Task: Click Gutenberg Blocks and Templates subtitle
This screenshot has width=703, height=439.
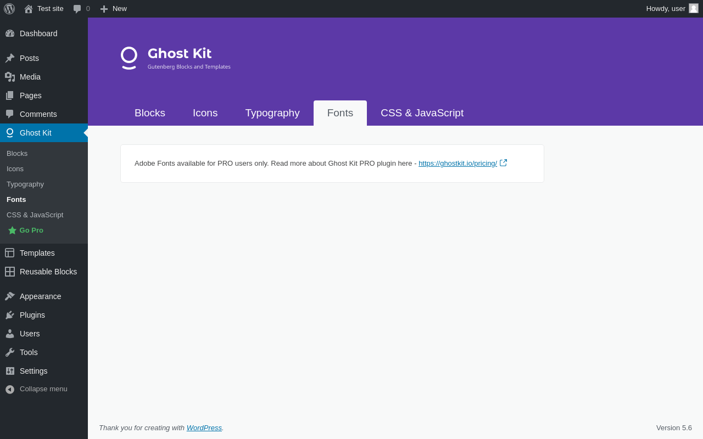Action: pos(189,67)
